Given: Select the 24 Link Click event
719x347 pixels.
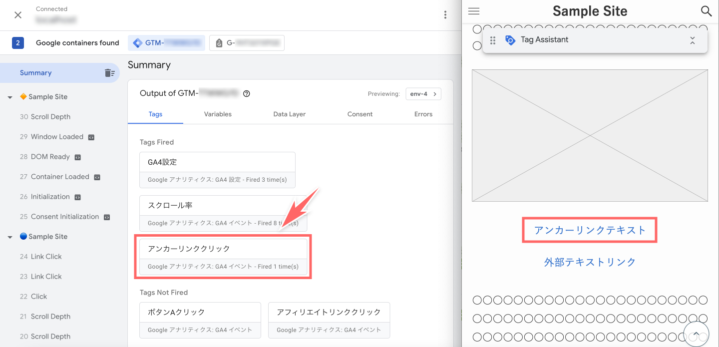Looking at the screenshot, I should pyautogui.click(x=46, y=257).
